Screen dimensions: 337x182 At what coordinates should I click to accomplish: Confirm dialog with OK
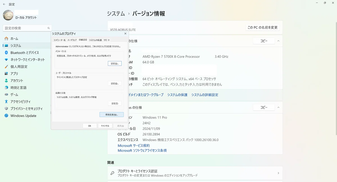90,126
